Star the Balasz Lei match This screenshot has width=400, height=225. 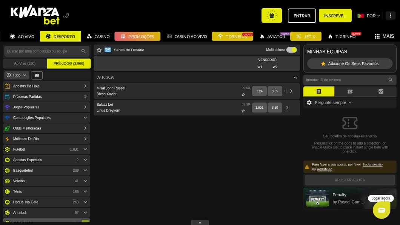coord(243,111)
